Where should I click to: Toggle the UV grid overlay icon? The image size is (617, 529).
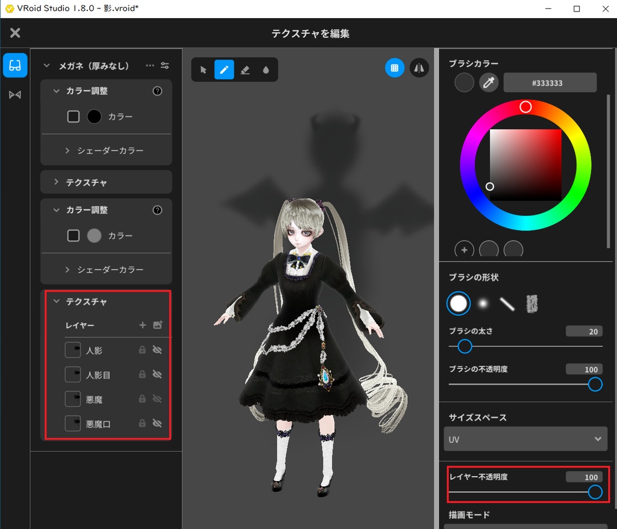(x=395, y=67)
